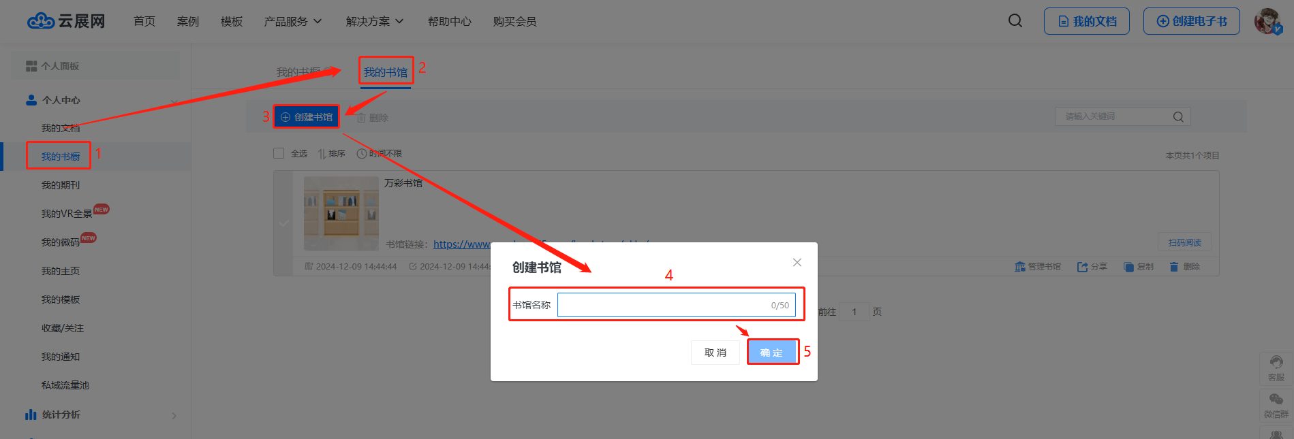Viewport: 1294px width, 439px height.
Task: Click the 复制 copy icon on 万彩书馆
Action: point(1128,267)
